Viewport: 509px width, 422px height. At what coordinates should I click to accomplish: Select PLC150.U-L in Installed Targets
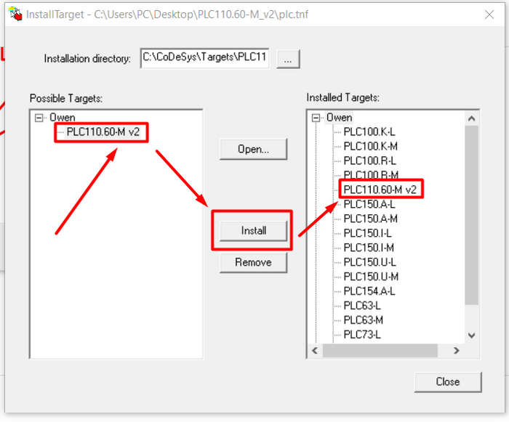(369, 262)
